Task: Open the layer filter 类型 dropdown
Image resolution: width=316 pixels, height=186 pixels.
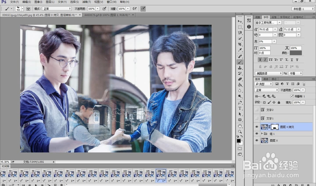Action: tap(264, 84)
